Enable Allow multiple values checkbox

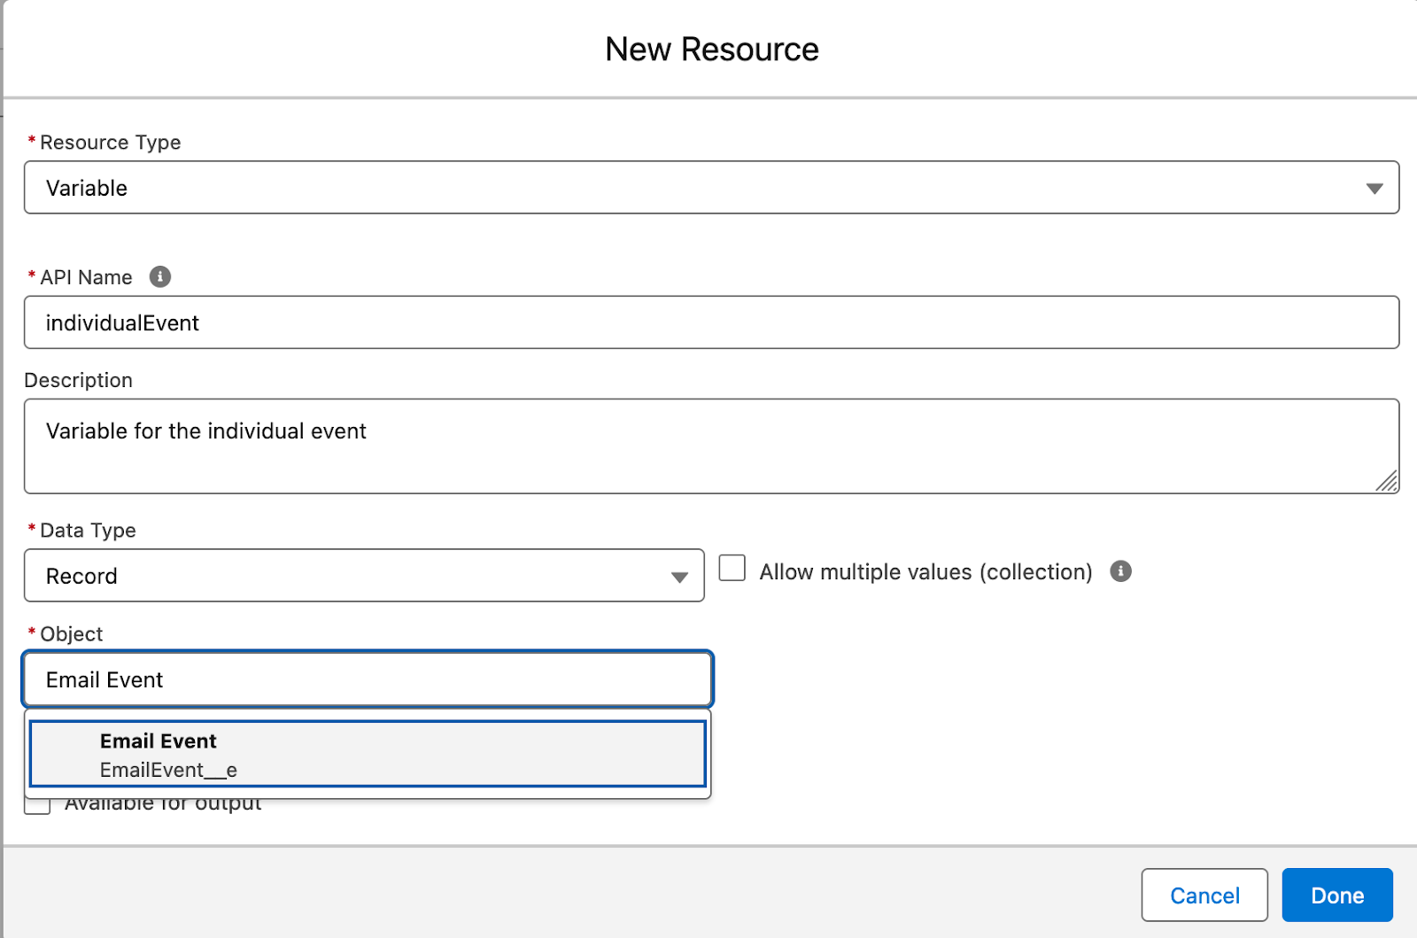point(732,569)
